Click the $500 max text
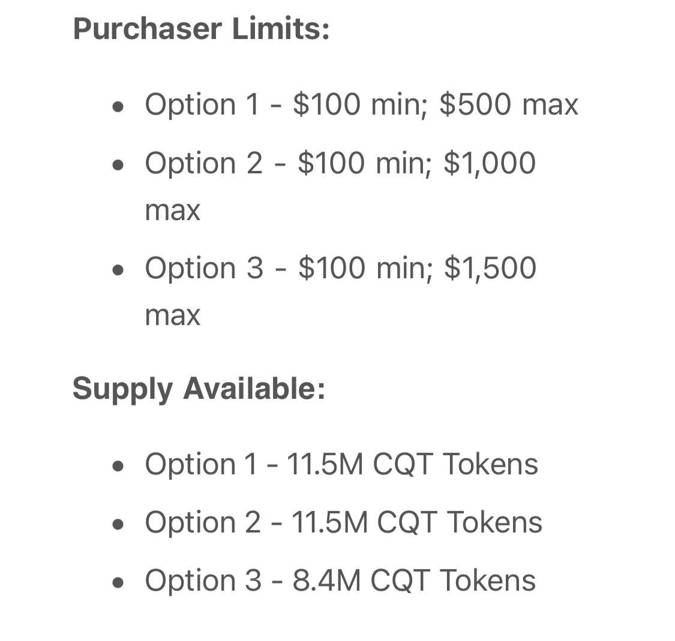 (509, 104)
